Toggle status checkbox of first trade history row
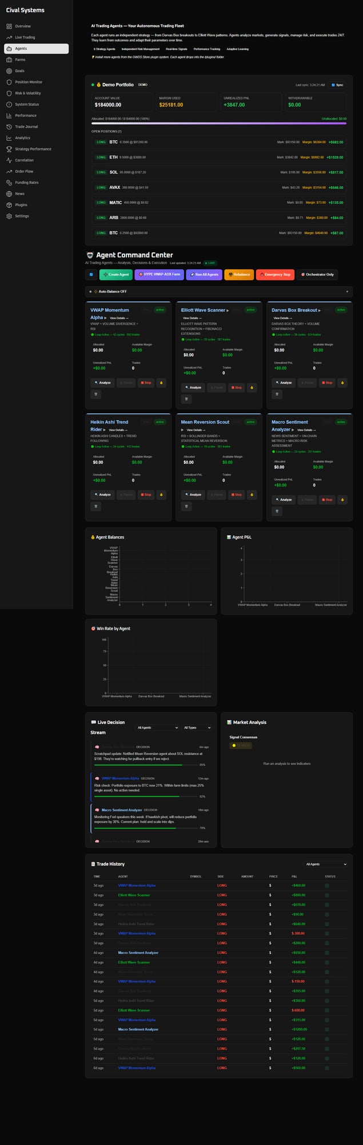 (327, 886)
